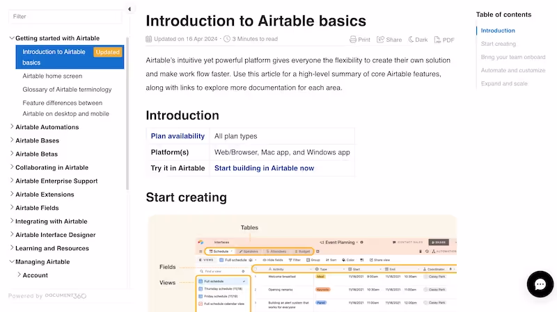Jump to Introduction in table of contents
Viewport: 557px width, 312px height.
pyautogui.click(x=498, y=31)
